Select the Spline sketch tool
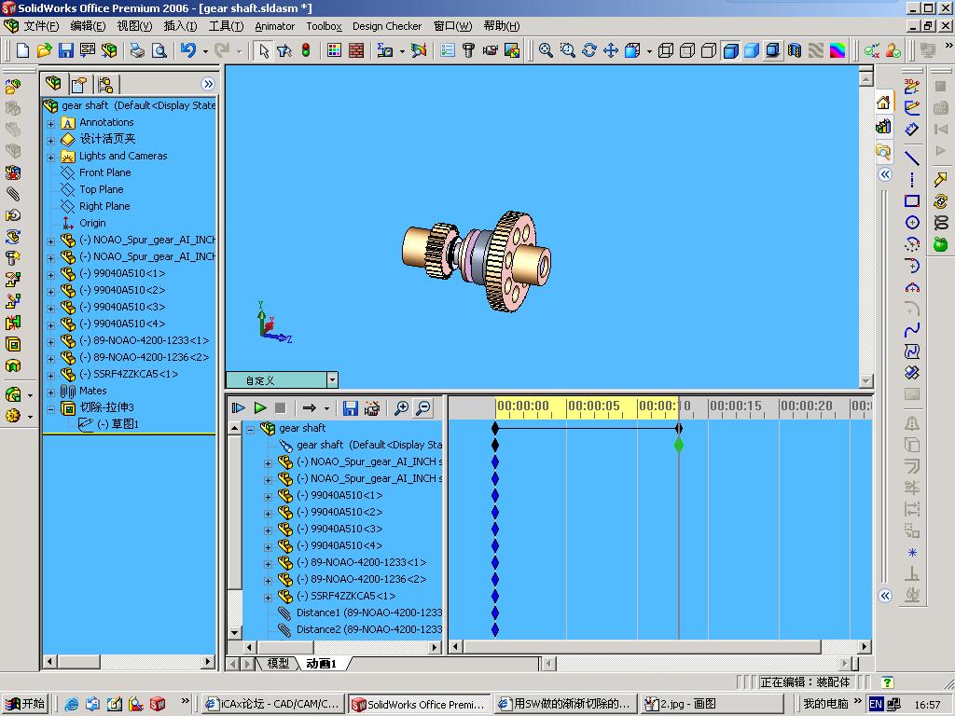Screen dimensions: 955x716 click(x=912, y=330)
